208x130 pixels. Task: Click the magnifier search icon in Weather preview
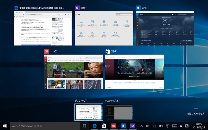[193, 14]
